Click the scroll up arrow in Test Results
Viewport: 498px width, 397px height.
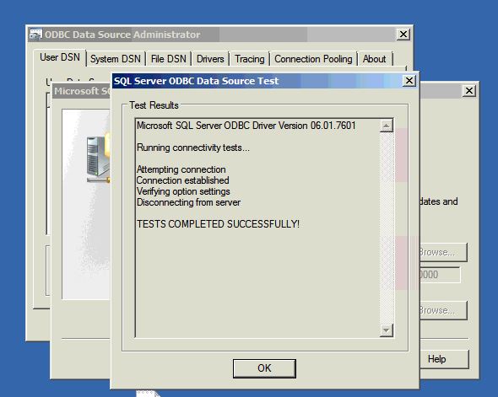(387, 126)
